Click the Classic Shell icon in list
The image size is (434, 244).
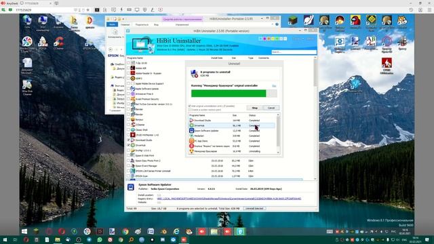point(133,129)
